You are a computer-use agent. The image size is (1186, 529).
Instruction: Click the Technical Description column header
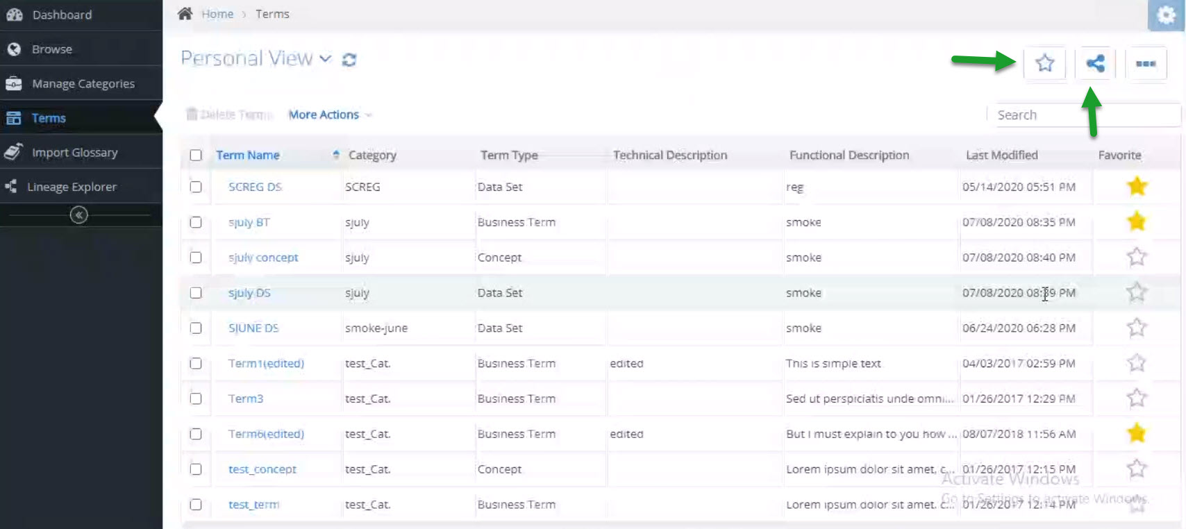coord(670,156)
